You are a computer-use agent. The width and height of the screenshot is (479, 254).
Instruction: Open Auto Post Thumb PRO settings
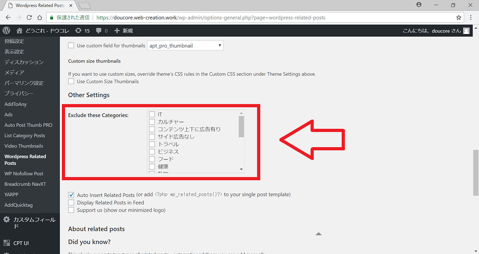(x=28, y=125)
